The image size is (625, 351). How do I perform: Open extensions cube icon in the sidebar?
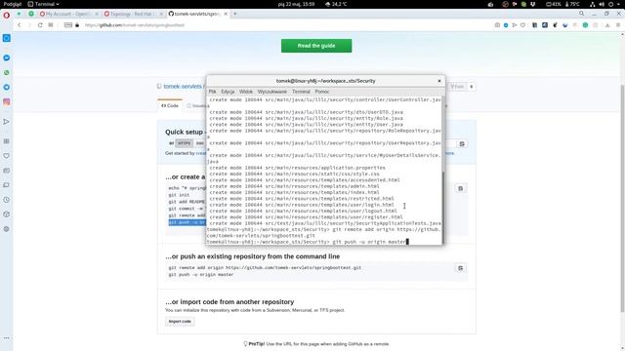tap(7, 214)
